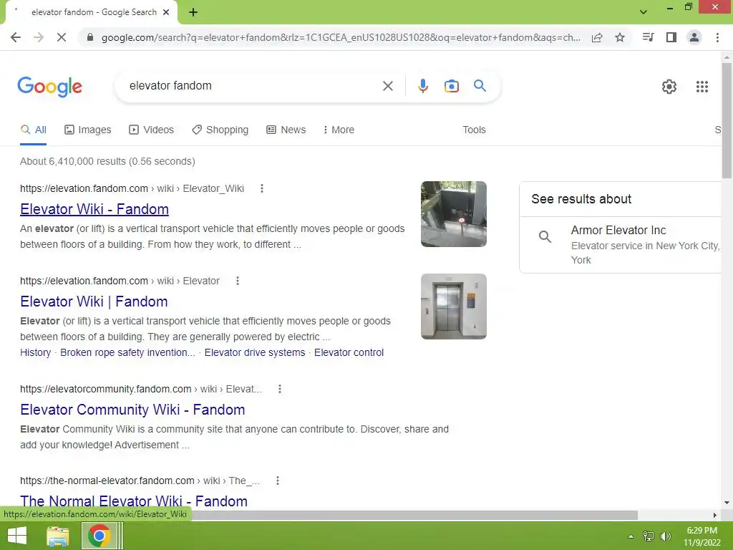This screenshot has height=550, width=733.
Task: Search by image with camera icon
Action: click(x=452, y=86)
